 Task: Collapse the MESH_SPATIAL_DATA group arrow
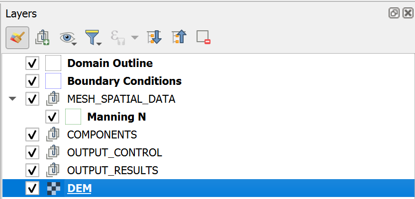[12, 99]
